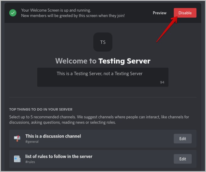Viewport: 206px width, 172px height.
Task: Click the newspaper emoji for #rules
Action: (17, 159)
